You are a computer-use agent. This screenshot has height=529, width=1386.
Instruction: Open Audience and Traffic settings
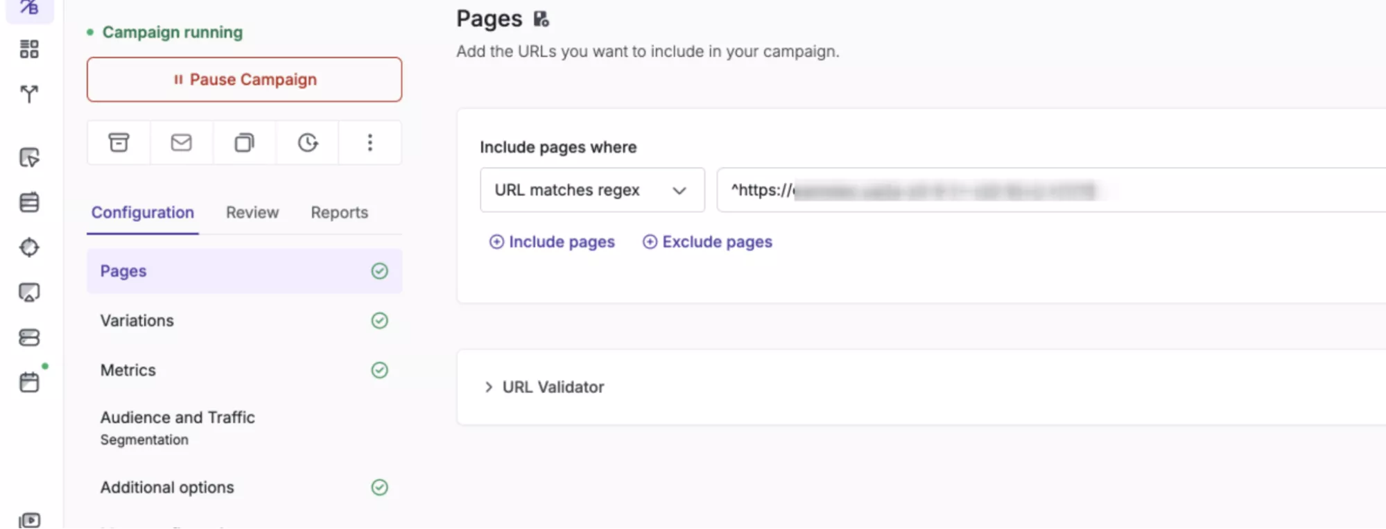[x=177, y=417]
